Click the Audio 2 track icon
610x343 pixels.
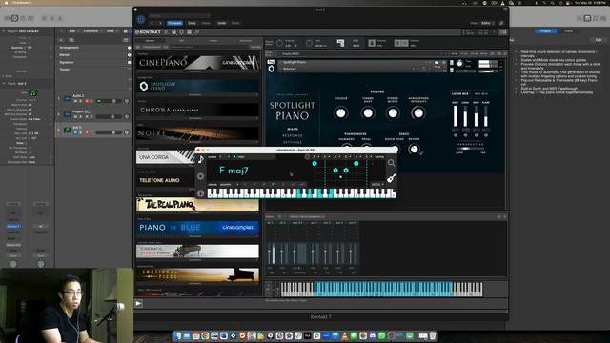pyautogui.click(x=67, y=99)
